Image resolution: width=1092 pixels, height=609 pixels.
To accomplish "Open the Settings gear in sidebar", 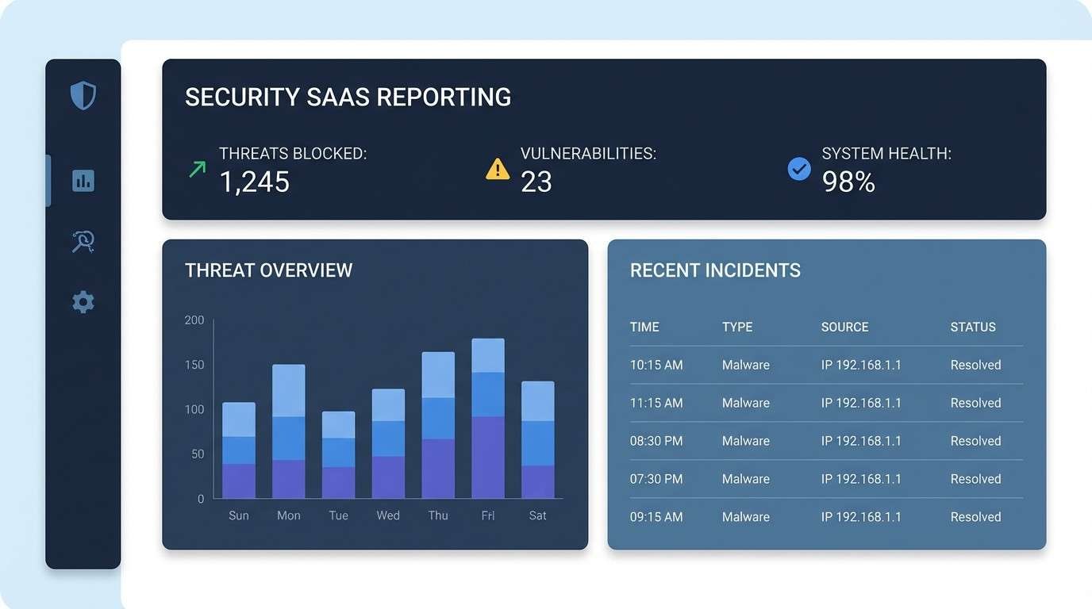I will tap(83, 301).
